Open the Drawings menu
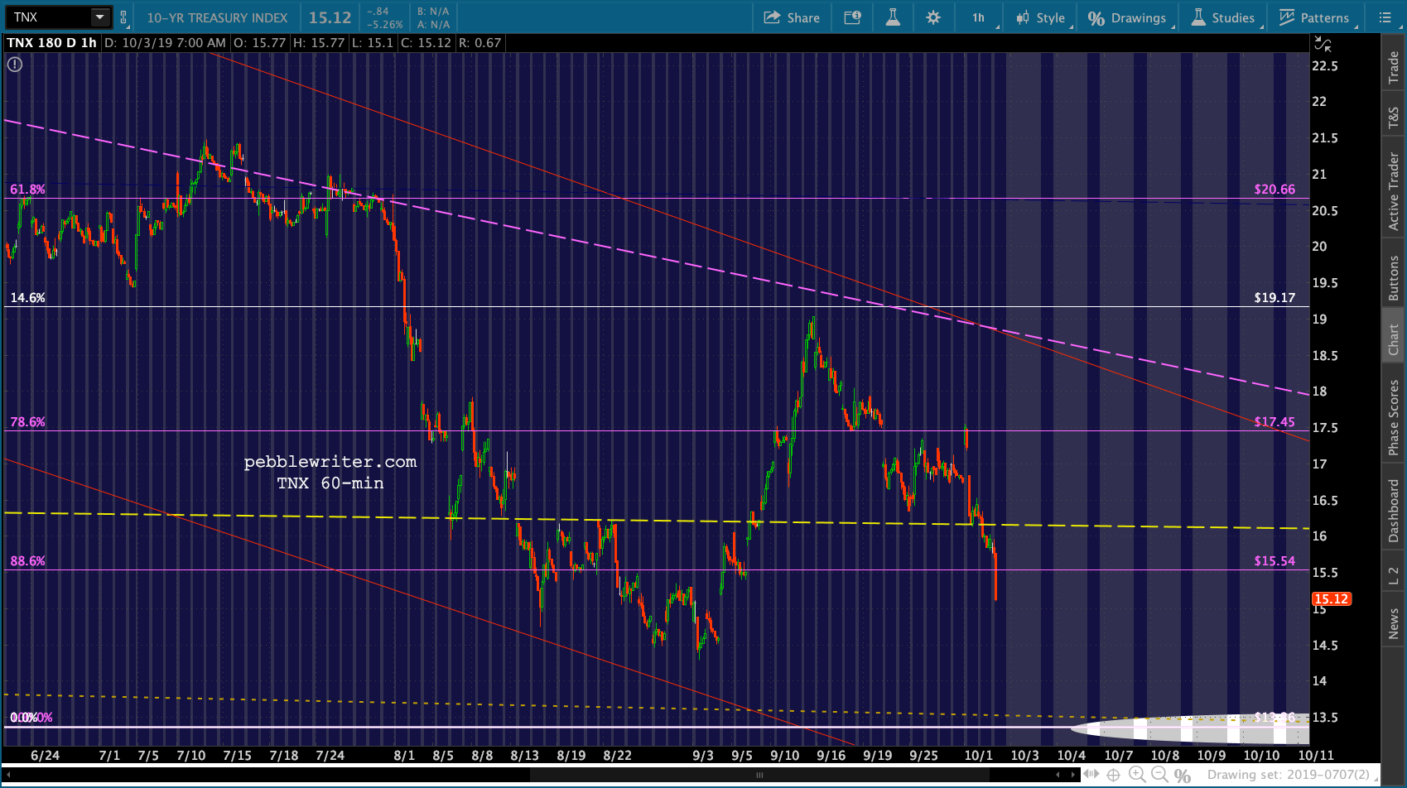Viewport: 1407px width, 788px height. (x=1127, y=17)
